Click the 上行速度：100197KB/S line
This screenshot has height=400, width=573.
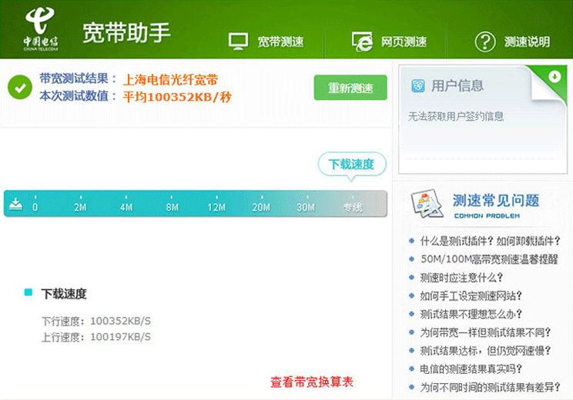(96, 337)
